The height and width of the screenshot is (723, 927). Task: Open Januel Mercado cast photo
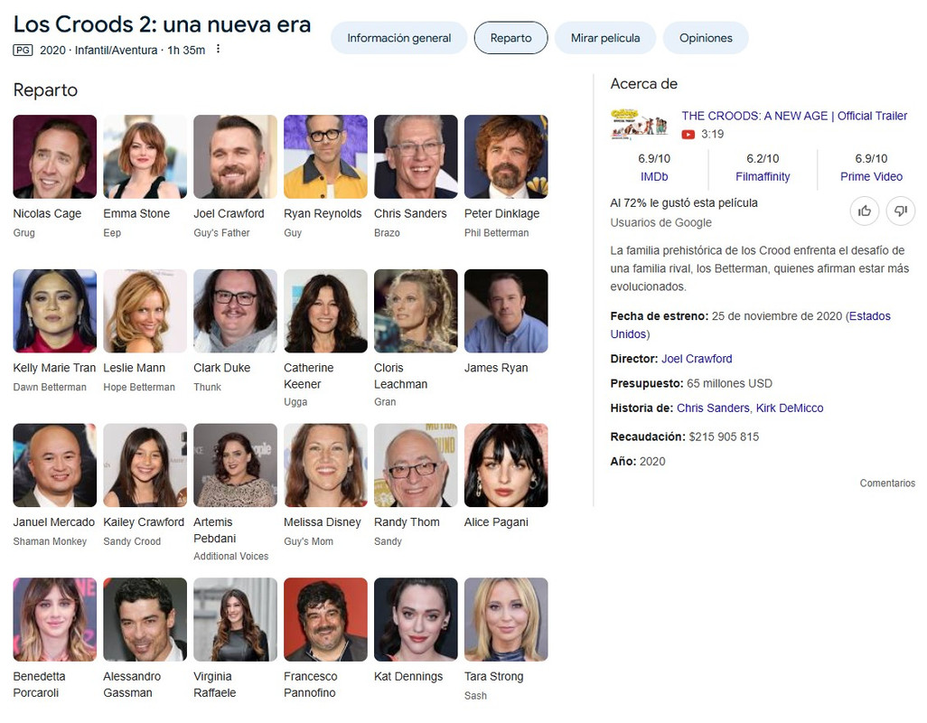(55, 465)
